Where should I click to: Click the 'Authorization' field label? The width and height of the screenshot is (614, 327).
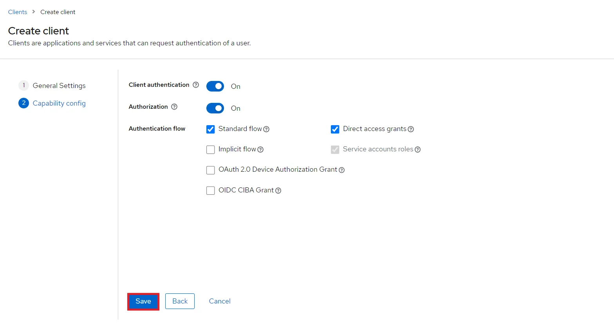tap(148, 107)
